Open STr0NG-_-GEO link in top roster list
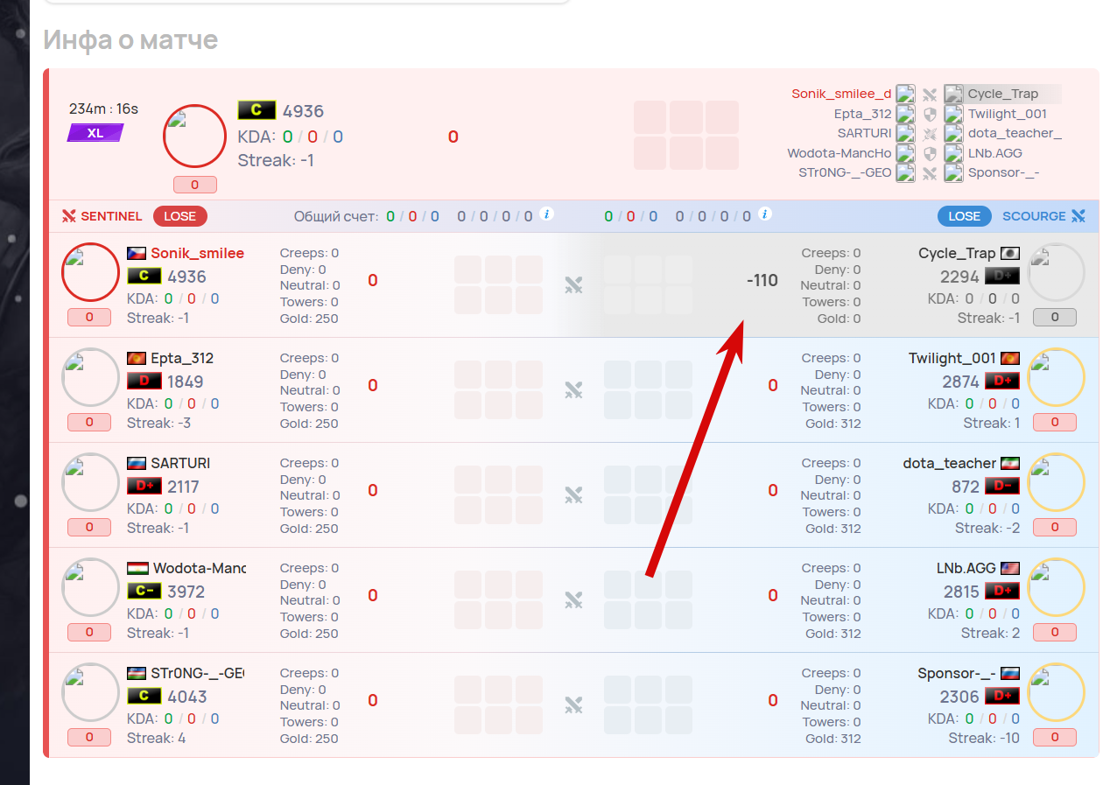This screenshot has height=785, width=1110. point(845,172)
